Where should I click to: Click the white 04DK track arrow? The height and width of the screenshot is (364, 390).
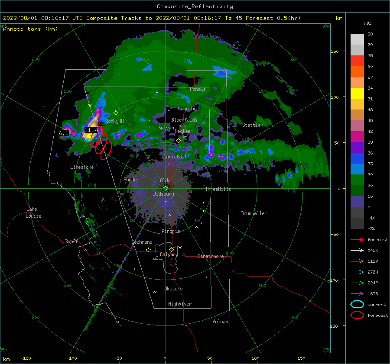(x=357, y=251)
